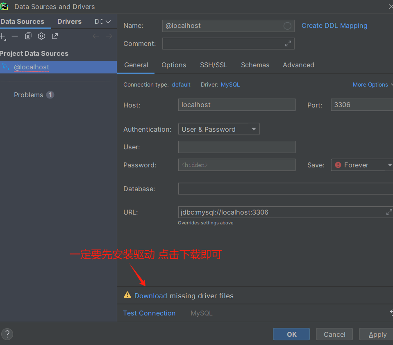Click Download missing driver files link
This screenshot has width=393, height=345.
pos(151,296)
